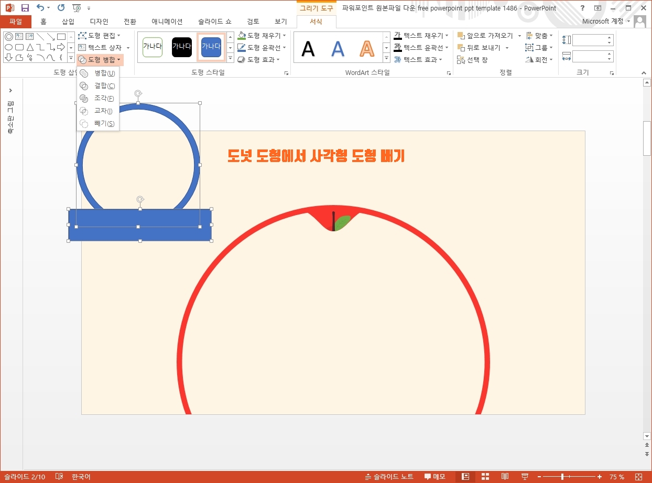Click 뒤로 보내기 send backward button

tap(479, 48)
